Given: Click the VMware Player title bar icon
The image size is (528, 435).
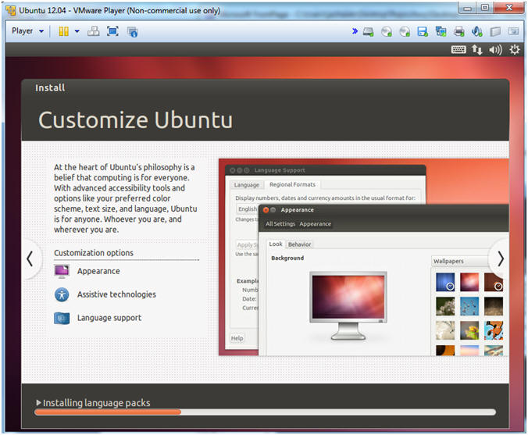Looking at the screenshot, I should 10,10.
